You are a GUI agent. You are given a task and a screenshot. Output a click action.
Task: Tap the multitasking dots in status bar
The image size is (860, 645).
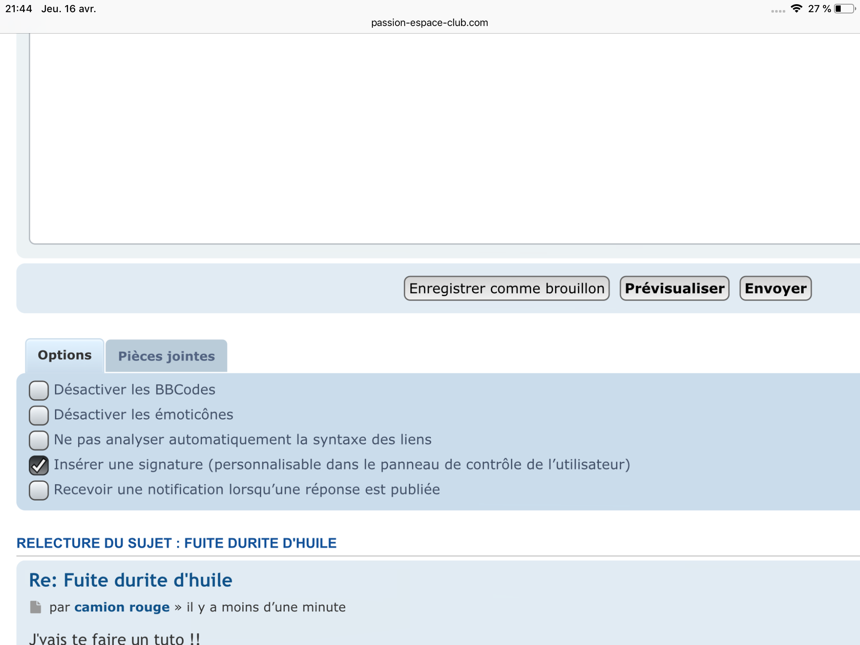click(x=778, y=11)
